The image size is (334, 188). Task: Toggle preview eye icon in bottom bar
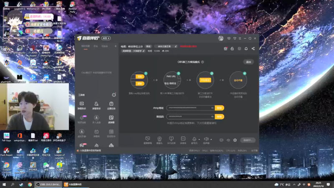228,140
